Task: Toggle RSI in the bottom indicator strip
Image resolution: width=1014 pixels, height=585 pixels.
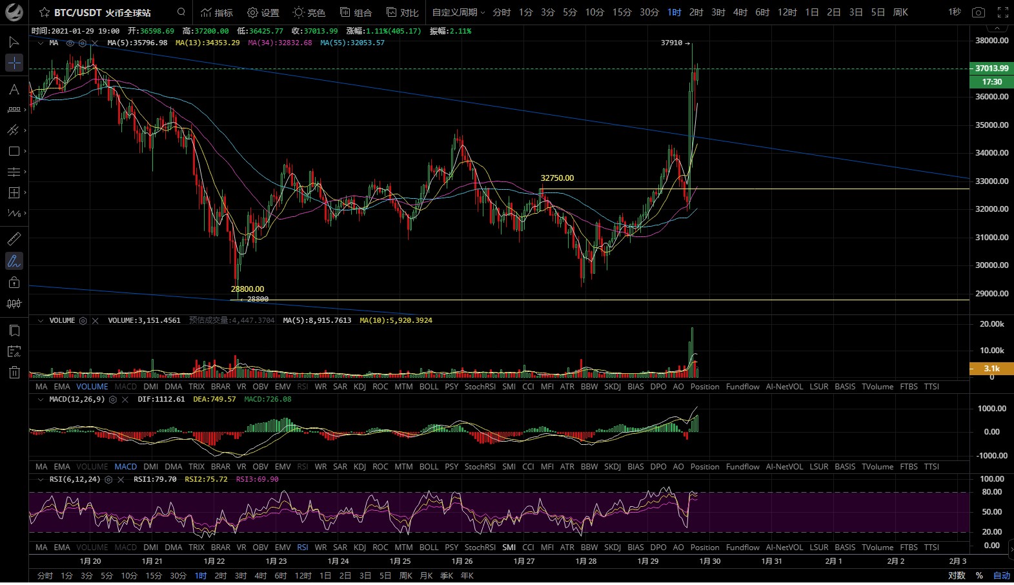Action: click(x=303, y=548)
